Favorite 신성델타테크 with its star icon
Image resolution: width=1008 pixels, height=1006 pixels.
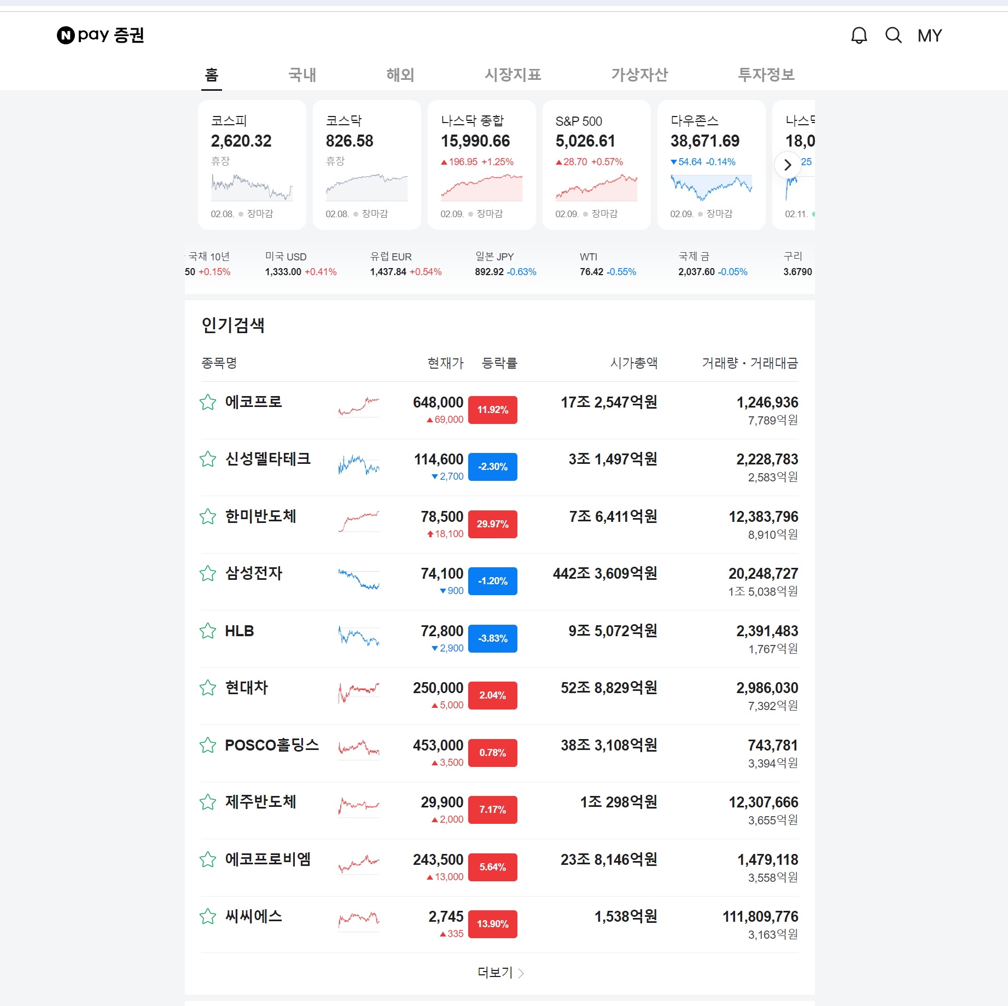pos(208,459)
